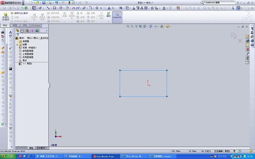
Task: Open dropdown arrow next to New icon
Action: [34, 3]
